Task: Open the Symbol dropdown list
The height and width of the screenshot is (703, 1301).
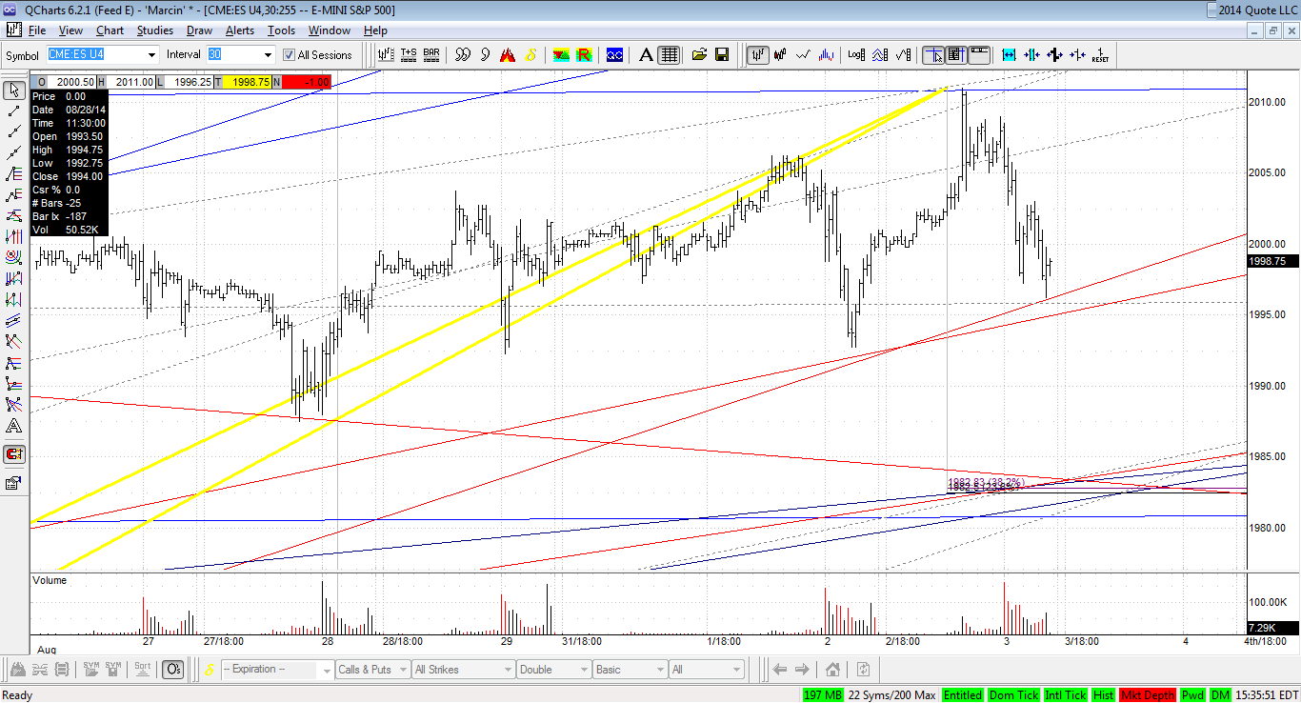Action: [150, 55]
